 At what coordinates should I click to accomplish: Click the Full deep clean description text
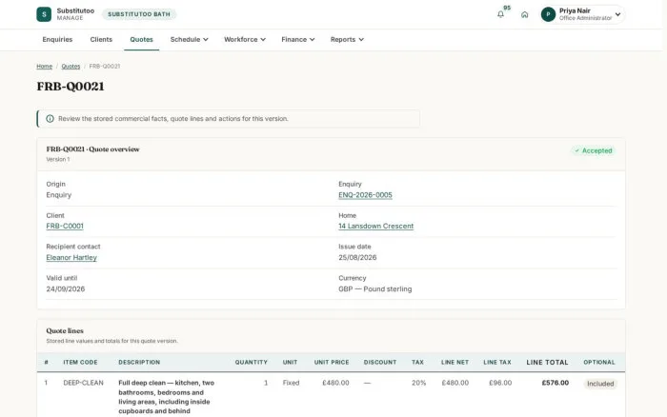click(167, 397)
